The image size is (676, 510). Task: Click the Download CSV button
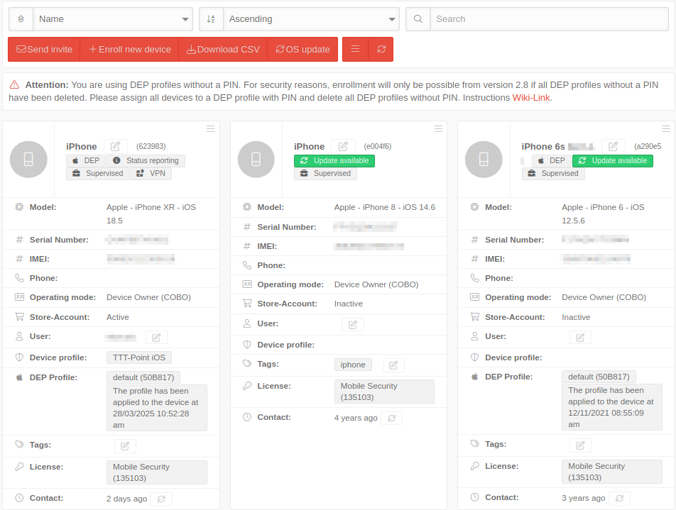[x=223, y=50]
